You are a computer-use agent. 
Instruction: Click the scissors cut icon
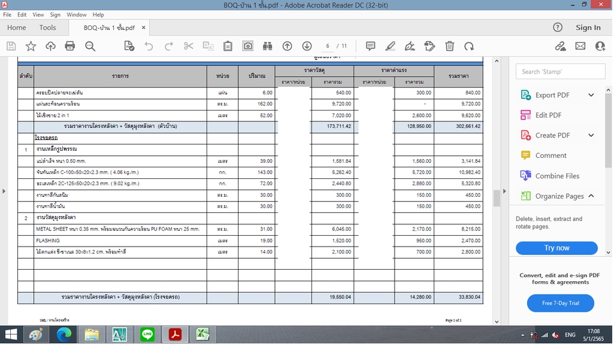(x=188, y=46)
